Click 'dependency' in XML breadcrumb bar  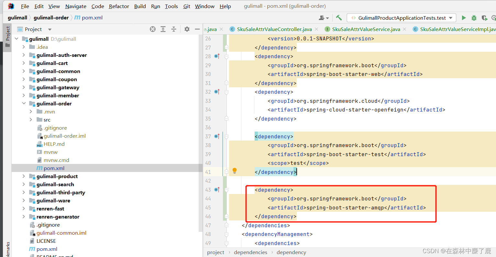click(x=291, y=252)
